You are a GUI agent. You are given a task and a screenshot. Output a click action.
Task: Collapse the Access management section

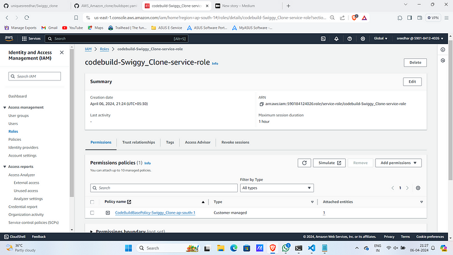coord(5,107)
